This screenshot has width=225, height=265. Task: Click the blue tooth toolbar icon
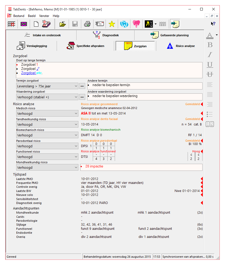pyautogui.click(x=124, y=24)
